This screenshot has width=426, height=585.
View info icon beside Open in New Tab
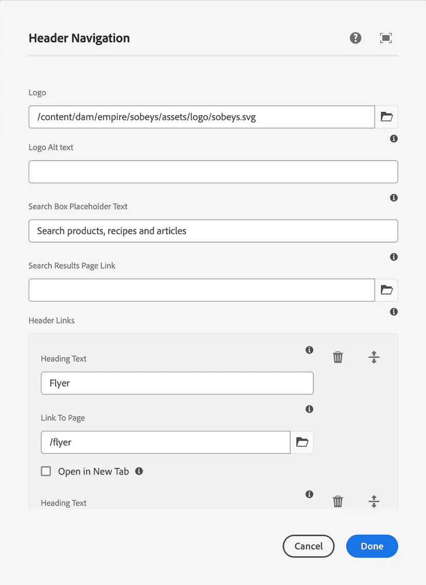(139, 471)
